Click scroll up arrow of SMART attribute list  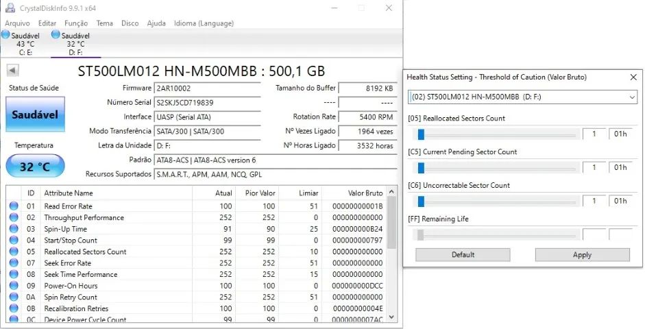(x=391, y=192)
